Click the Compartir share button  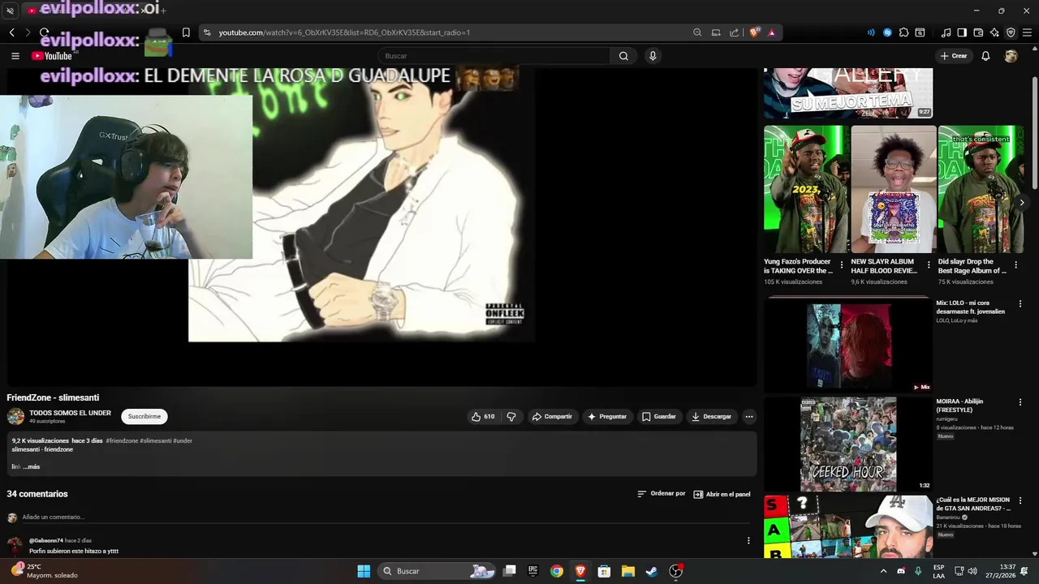click(x=552, y=416)
